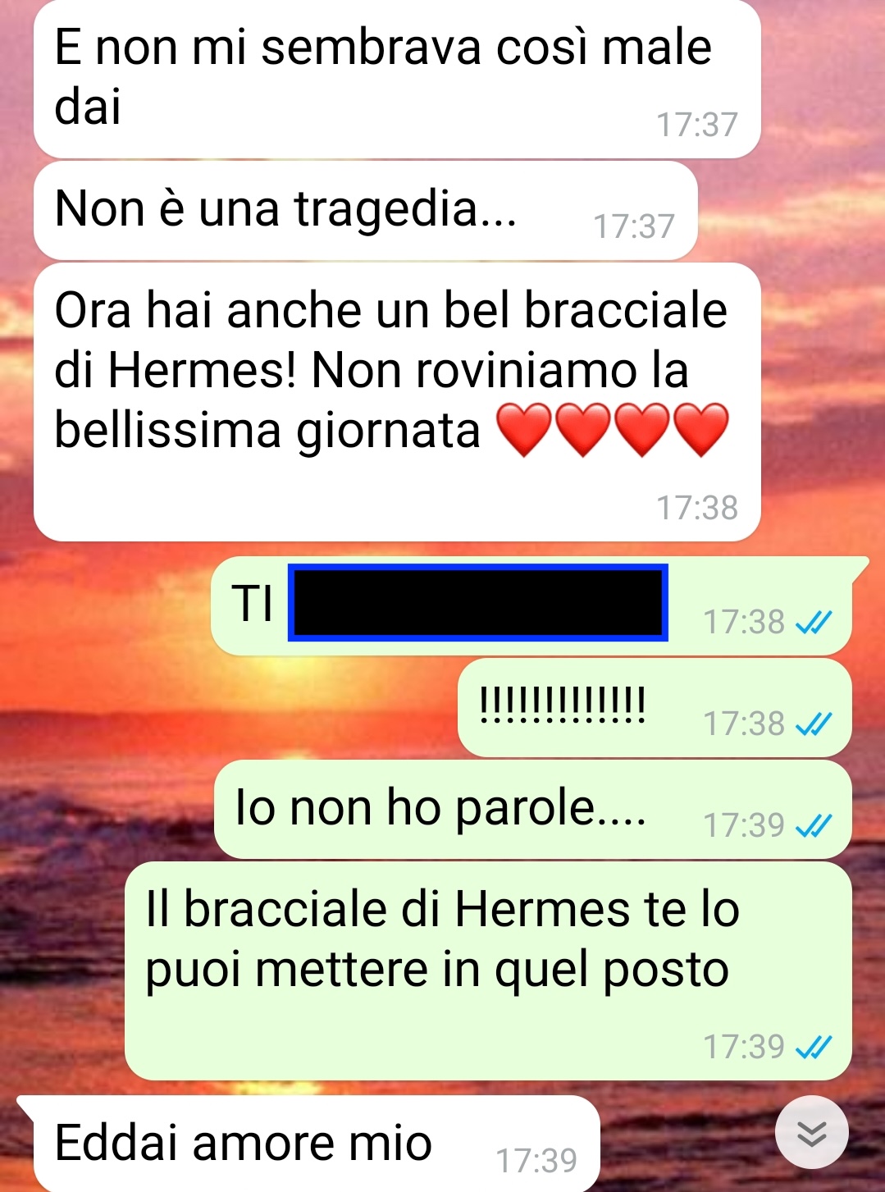The image size is (885, 1192).
Task: Tap the last red heart emoji
Action: pos(701,430)
